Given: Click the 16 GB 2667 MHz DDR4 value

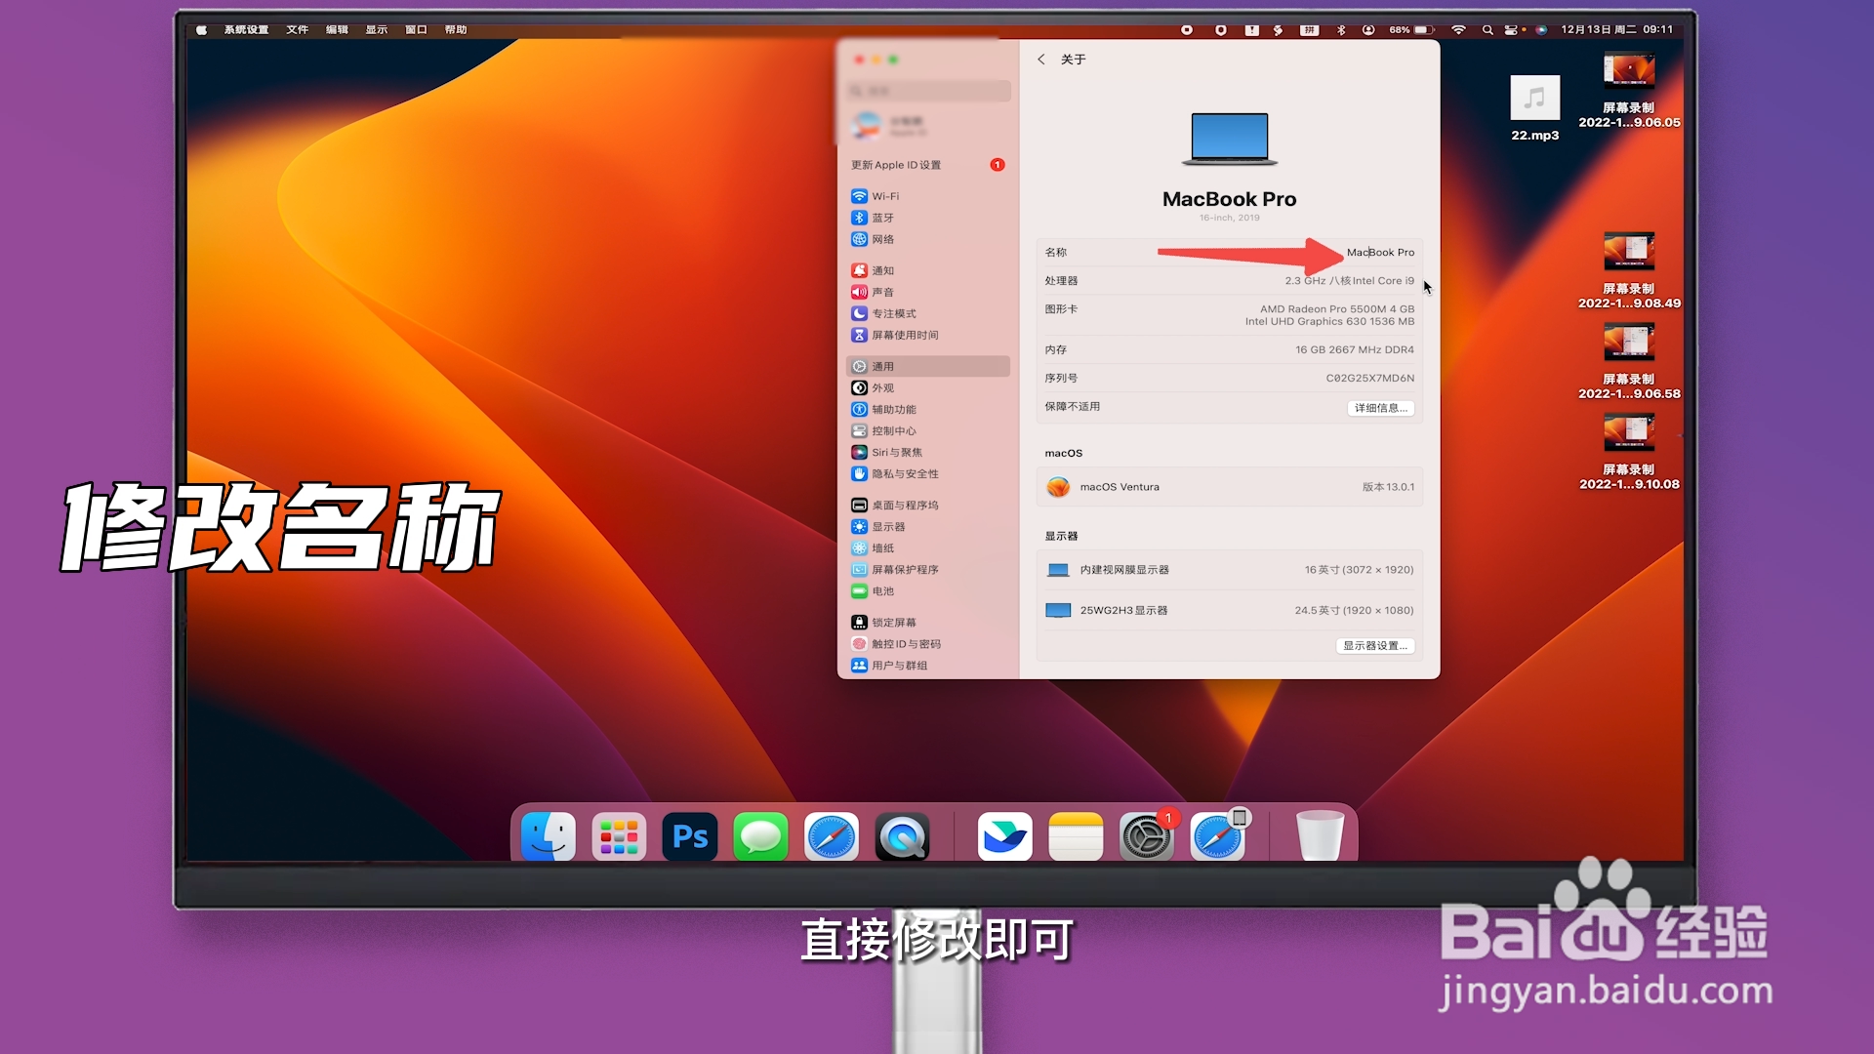Looking at the screenshot, I should tap(1354, 349).
